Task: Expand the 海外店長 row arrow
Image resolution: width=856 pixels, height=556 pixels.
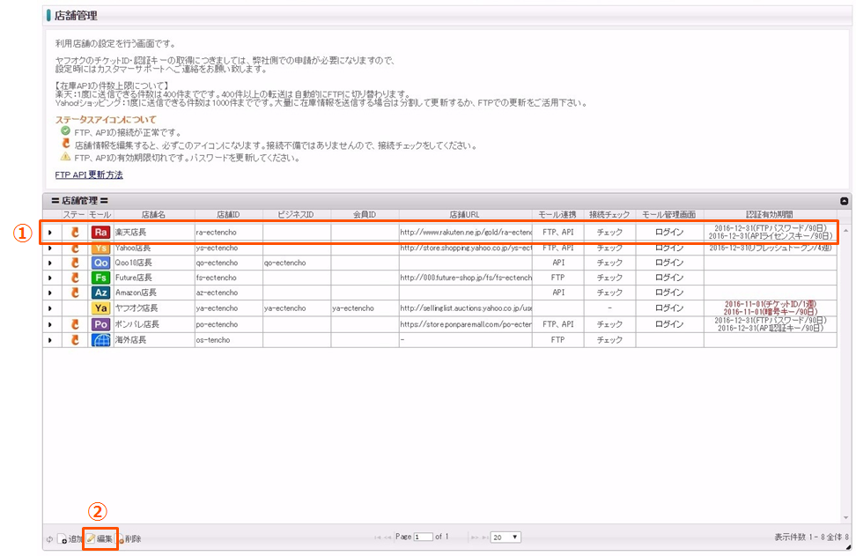Action: [49, 340]
